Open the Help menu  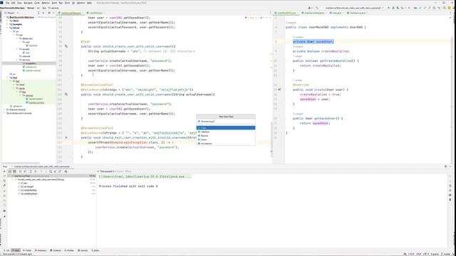coord(89,3)
